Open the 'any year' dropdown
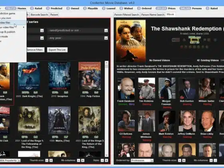 (78, 38)
